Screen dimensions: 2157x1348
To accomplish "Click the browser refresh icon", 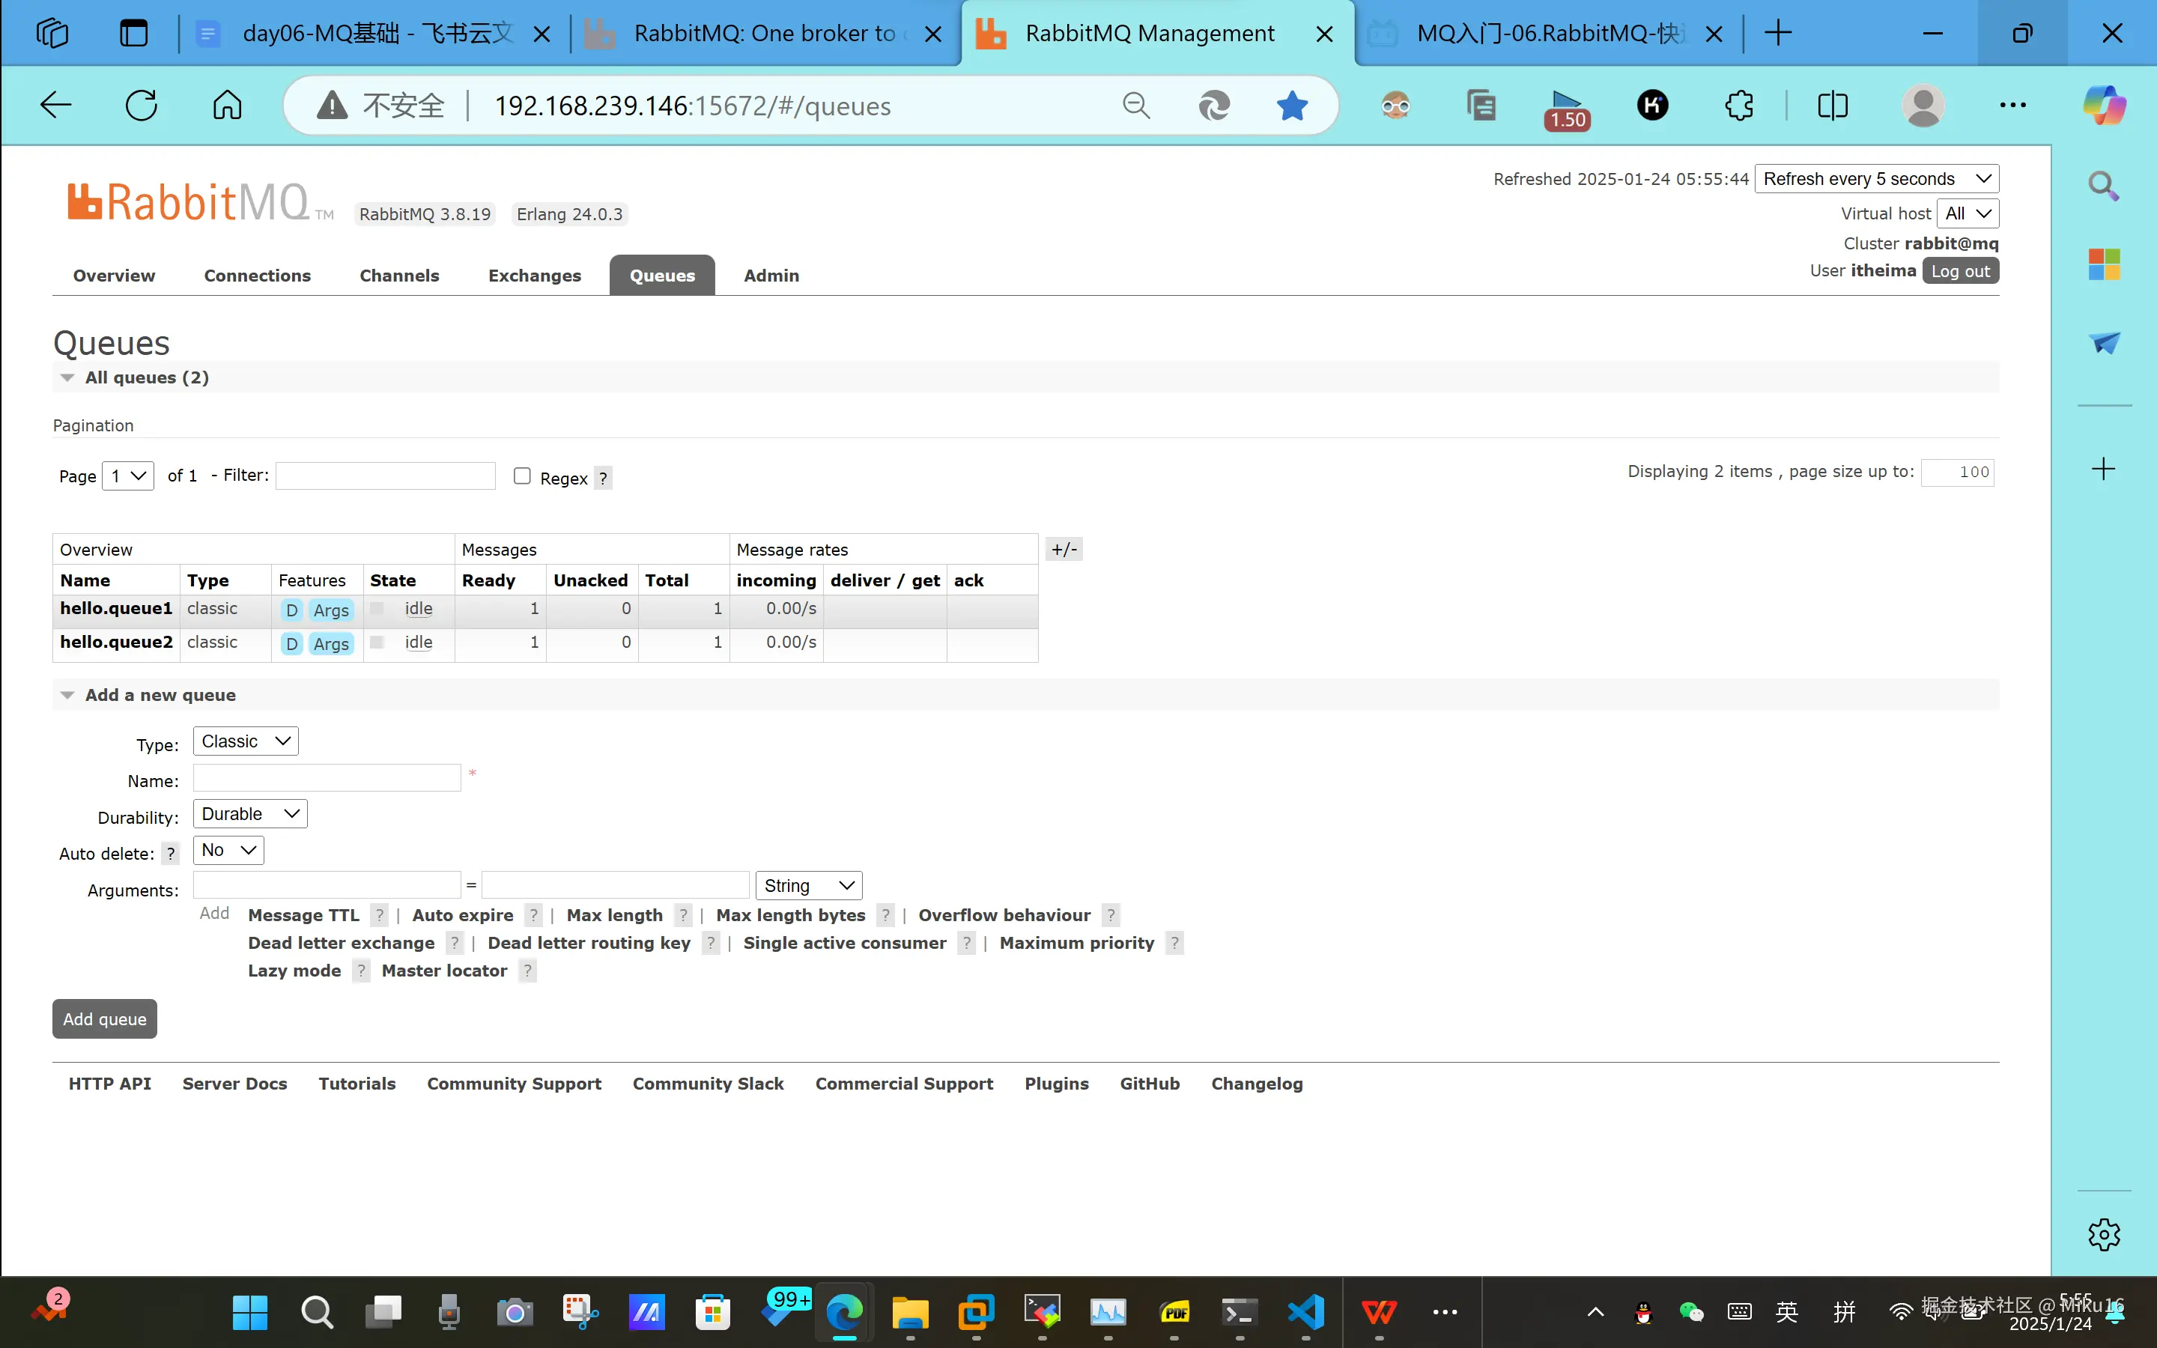I will coord(141,105).
